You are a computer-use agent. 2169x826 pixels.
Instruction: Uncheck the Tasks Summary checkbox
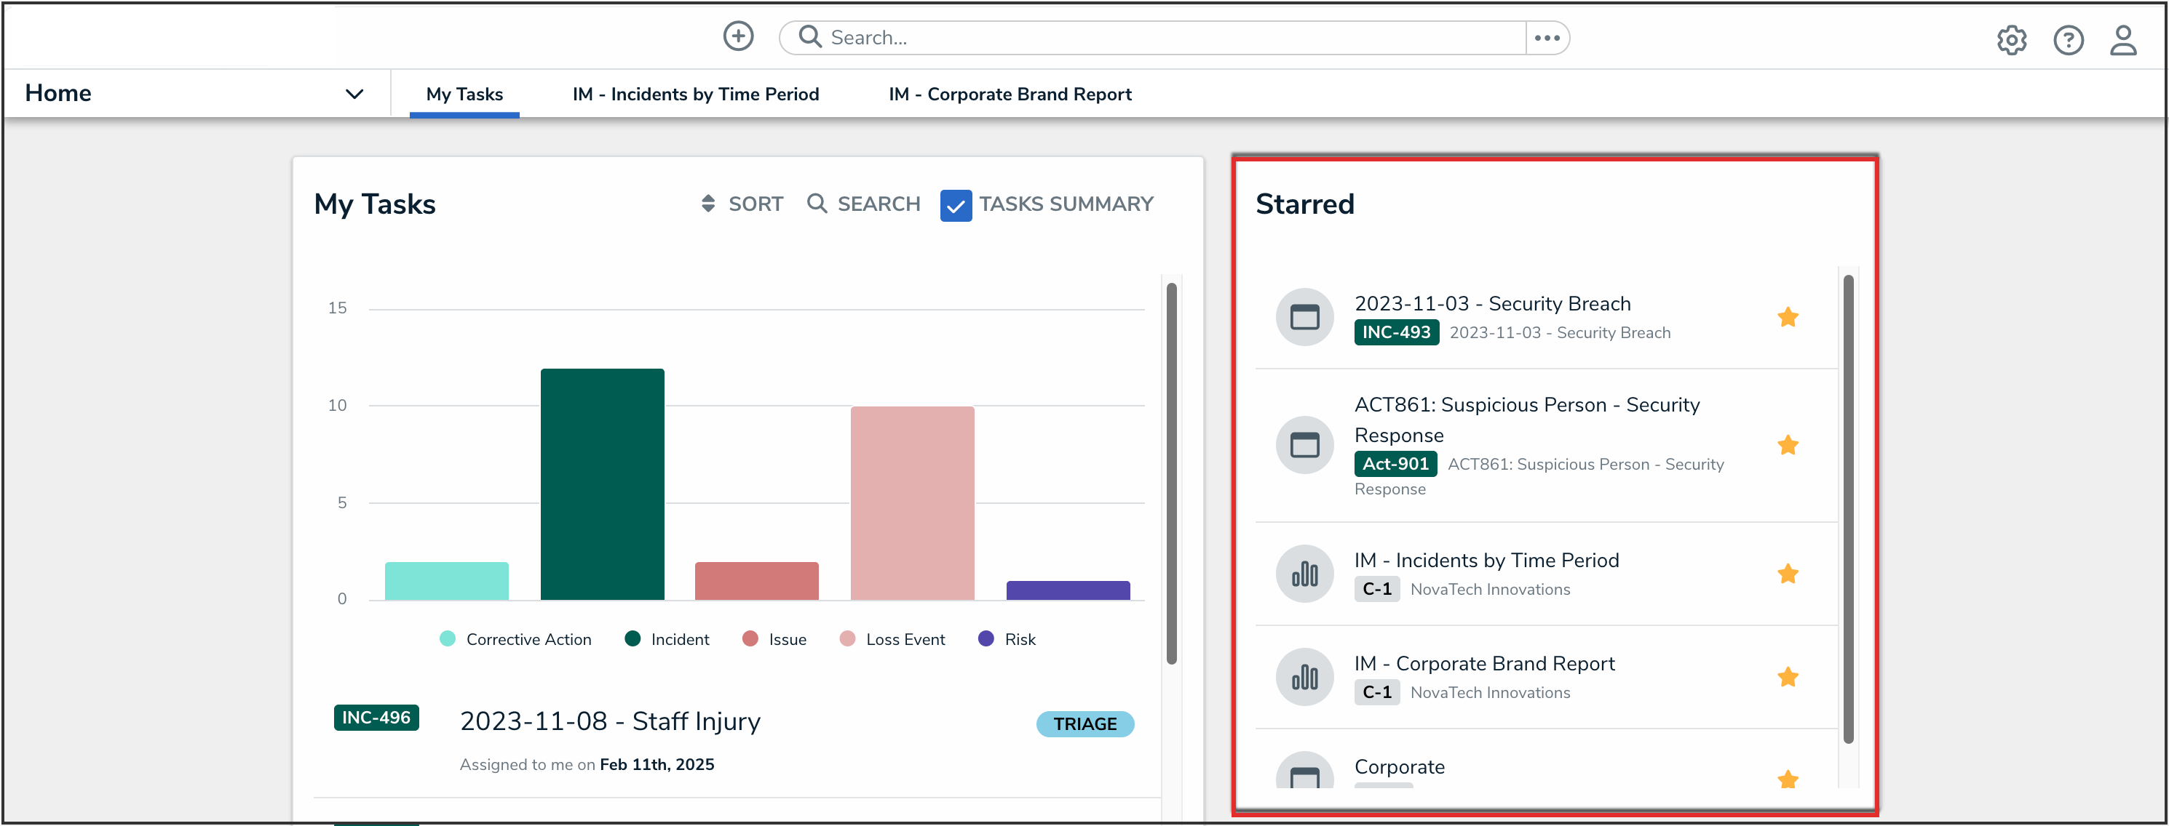click(955, 205)
